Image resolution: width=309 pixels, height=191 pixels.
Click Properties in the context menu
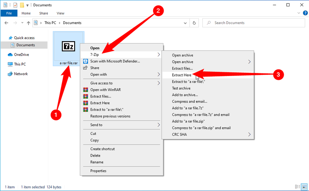click(98, 171)
